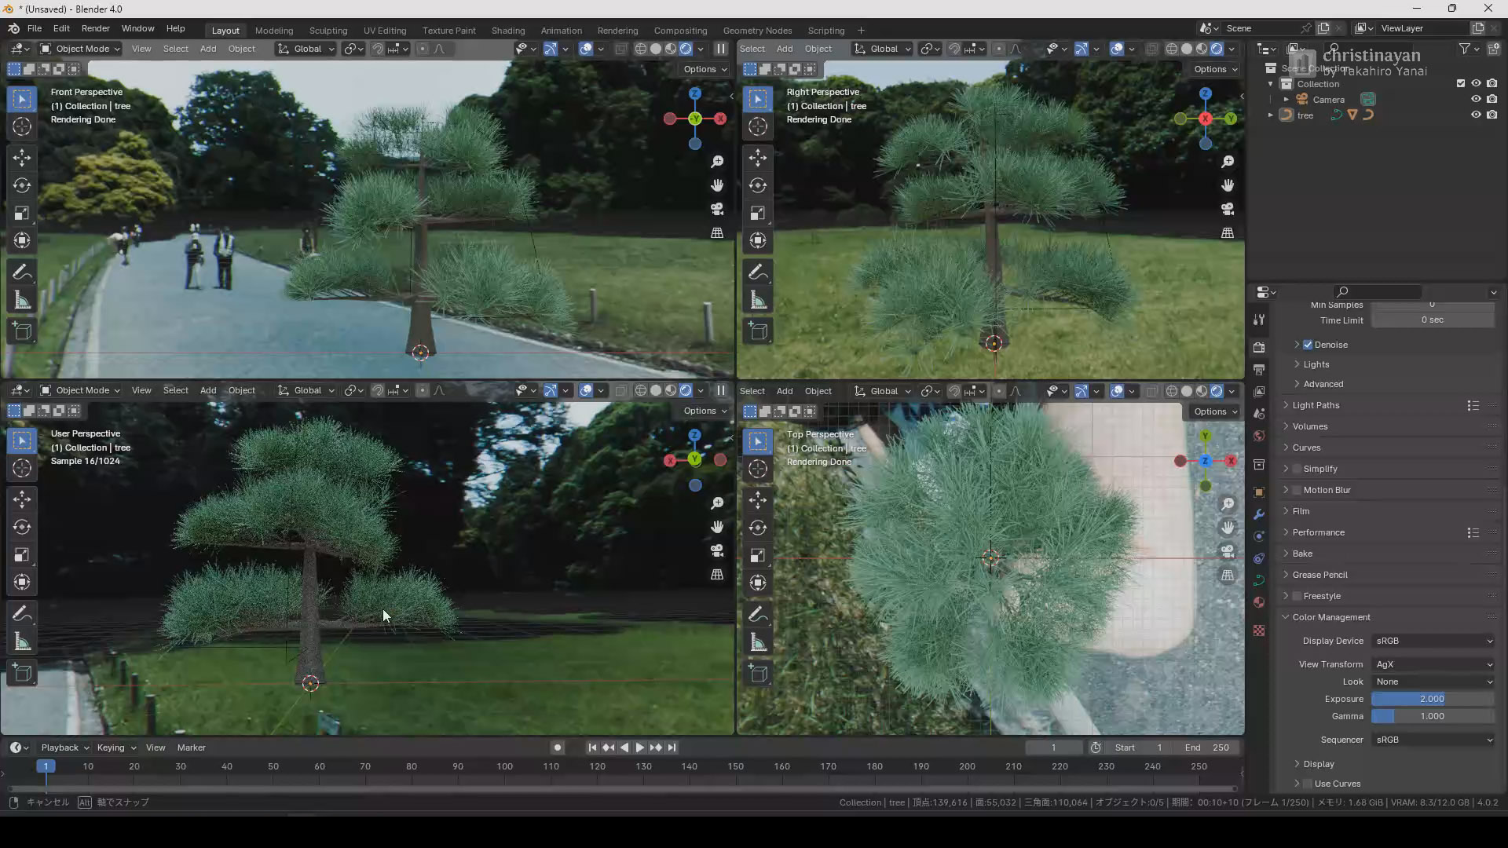Click the Measure tool in User Perspective viewport
Viewport: 1508px width, 848px height.
click(22, 643)
